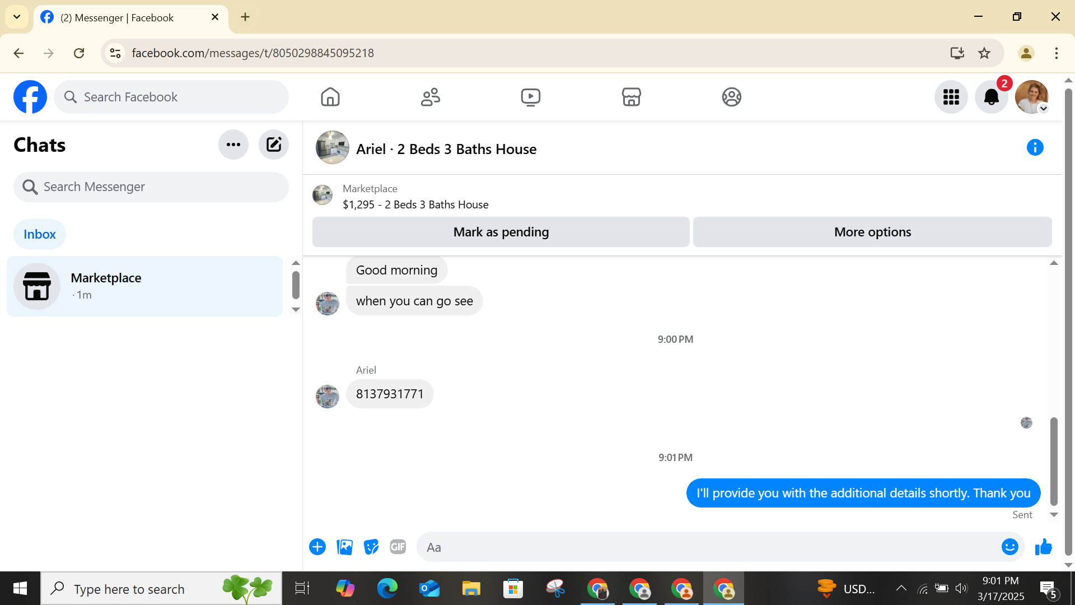Click the 'when you can go see' message
Viewport: 1075px width, 605px height.
click(x=414, y=301)
